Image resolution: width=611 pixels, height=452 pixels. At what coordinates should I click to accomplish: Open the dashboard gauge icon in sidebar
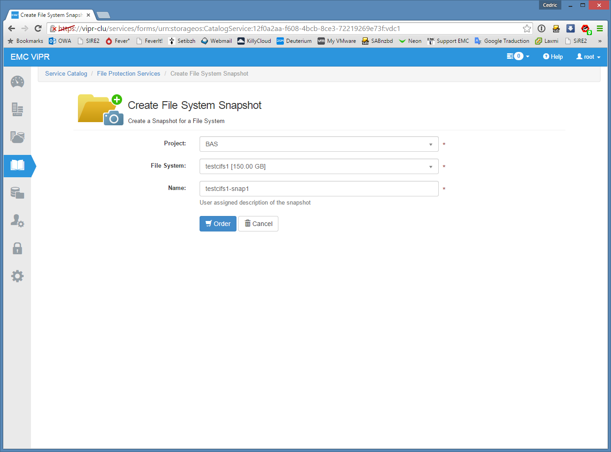point(17,82)
